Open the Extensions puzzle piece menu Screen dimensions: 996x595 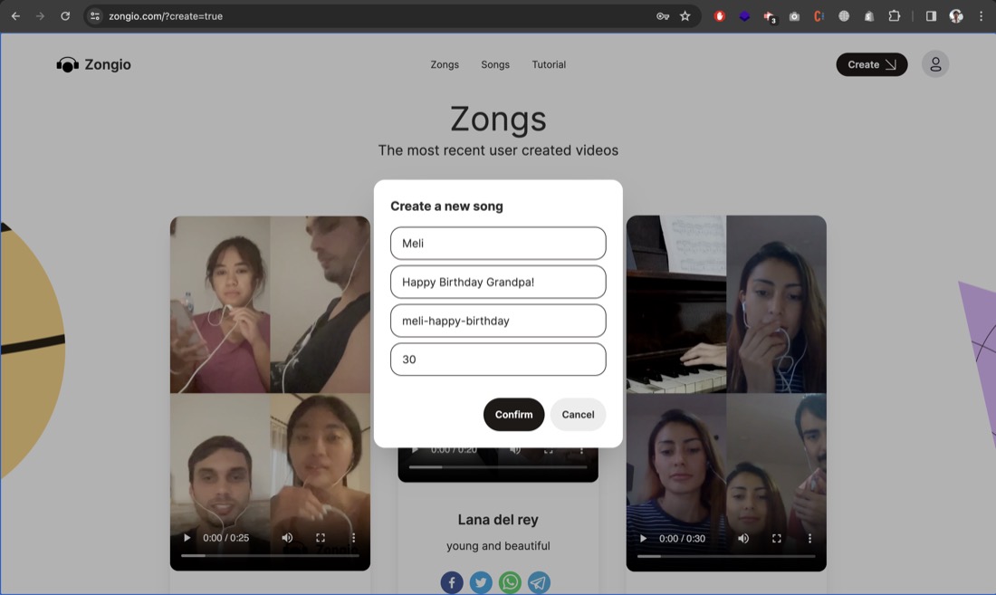coord(894,16)
